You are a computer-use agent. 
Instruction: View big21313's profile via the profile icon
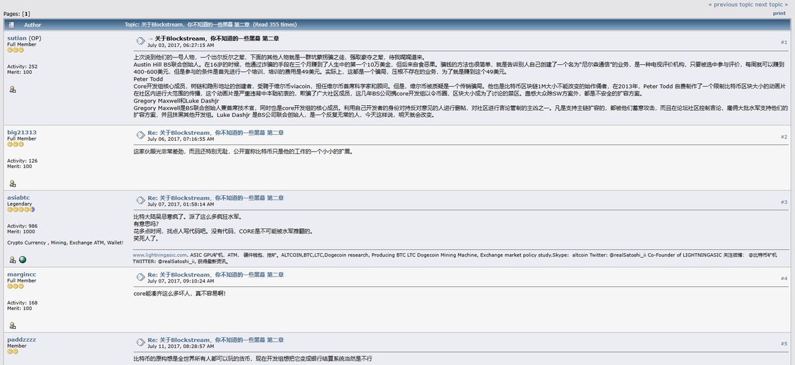[x=13, y=183]
